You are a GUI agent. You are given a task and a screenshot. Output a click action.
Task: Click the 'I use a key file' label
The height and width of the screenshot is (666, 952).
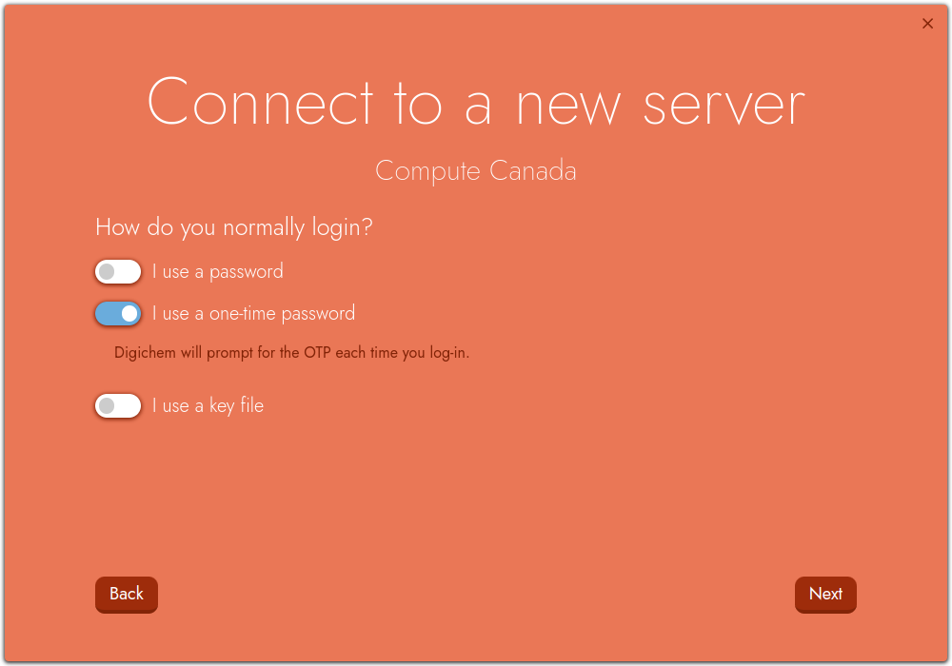208,406
